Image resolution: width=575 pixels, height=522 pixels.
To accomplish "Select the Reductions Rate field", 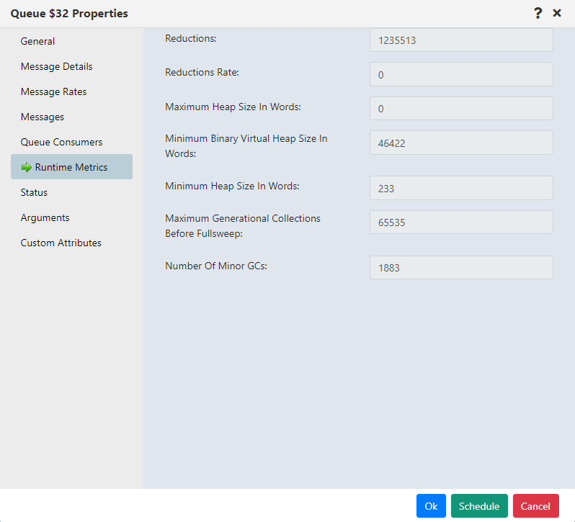I will pos(461,74).
